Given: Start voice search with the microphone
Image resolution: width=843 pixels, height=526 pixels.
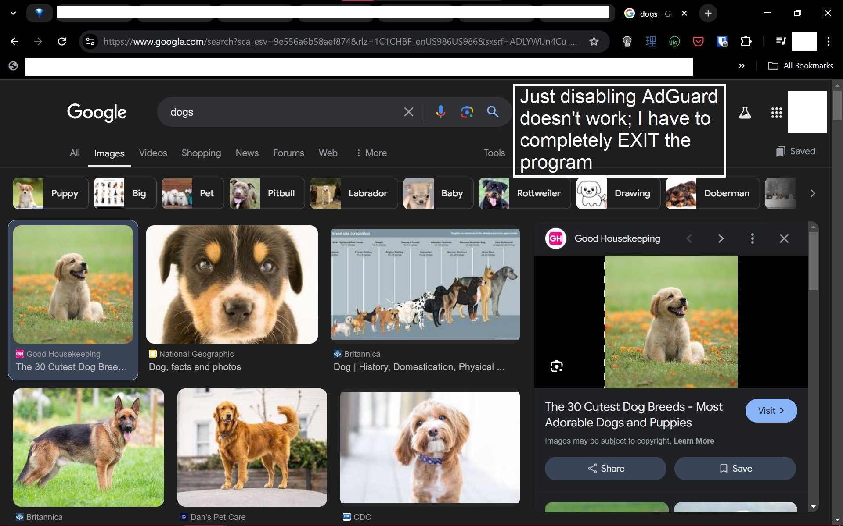Looking at the screenshot, I should [x=440, y=112].
